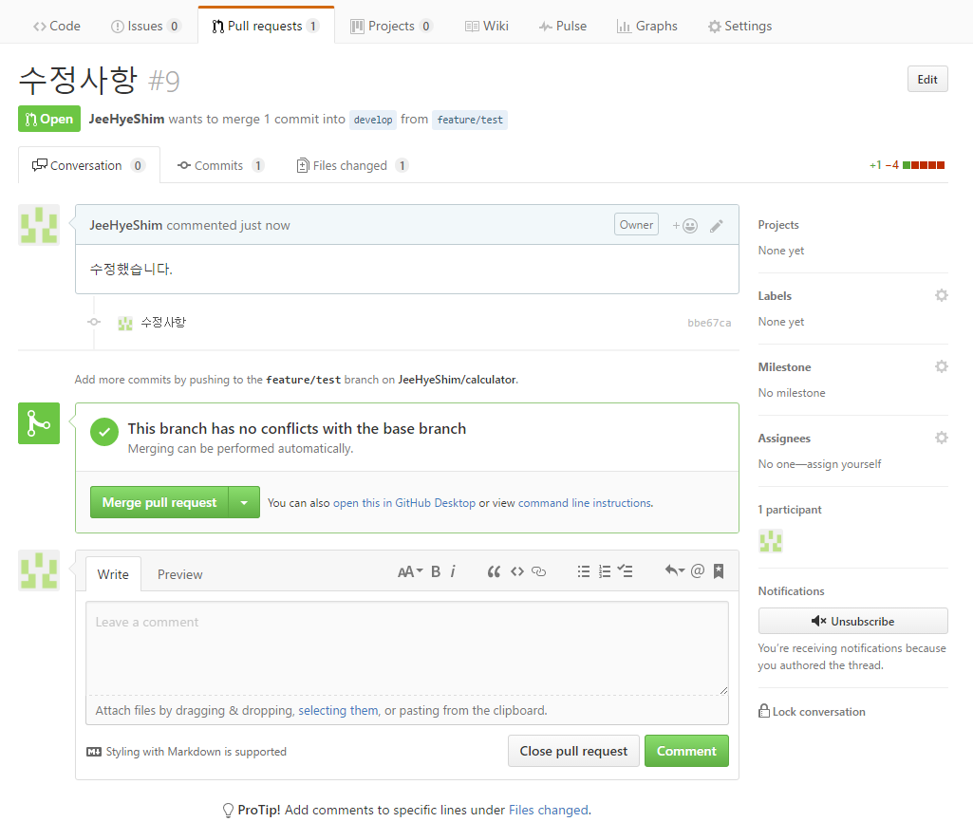Open the 수정사항 commit message link
The width and height of the screenshot is (973, 822).
[163, 323]
